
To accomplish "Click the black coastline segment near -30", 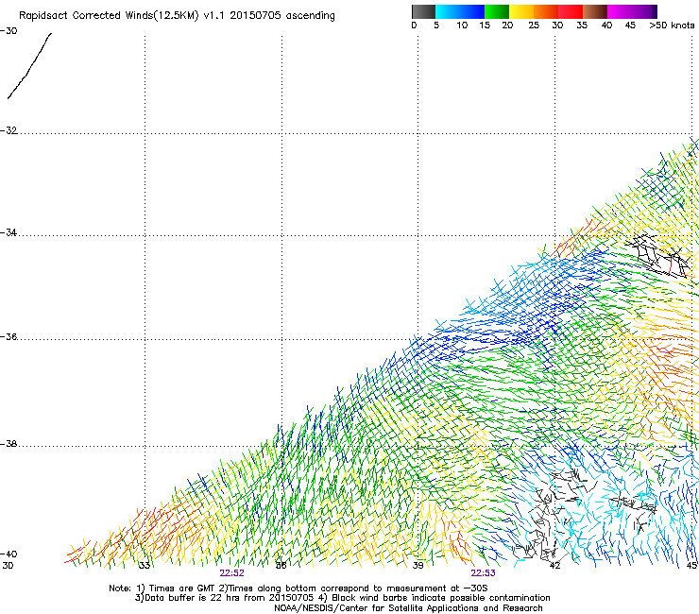I will tap(29, 65).
